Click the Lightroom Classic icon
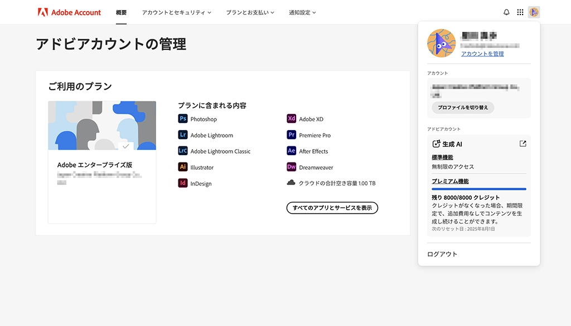 [x=183, y=151]
